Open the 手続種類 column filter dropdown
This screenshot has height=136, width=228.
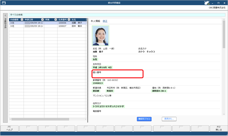click(x=22, y=20)
